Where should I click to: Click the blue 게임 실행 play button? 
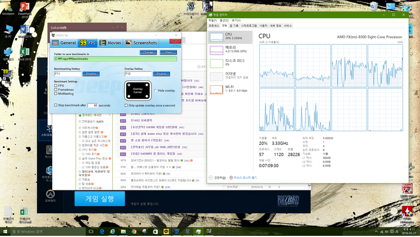click(99, 198)
